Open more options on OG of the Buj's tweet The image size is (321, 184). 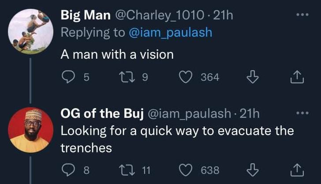[x=302, y=113]
